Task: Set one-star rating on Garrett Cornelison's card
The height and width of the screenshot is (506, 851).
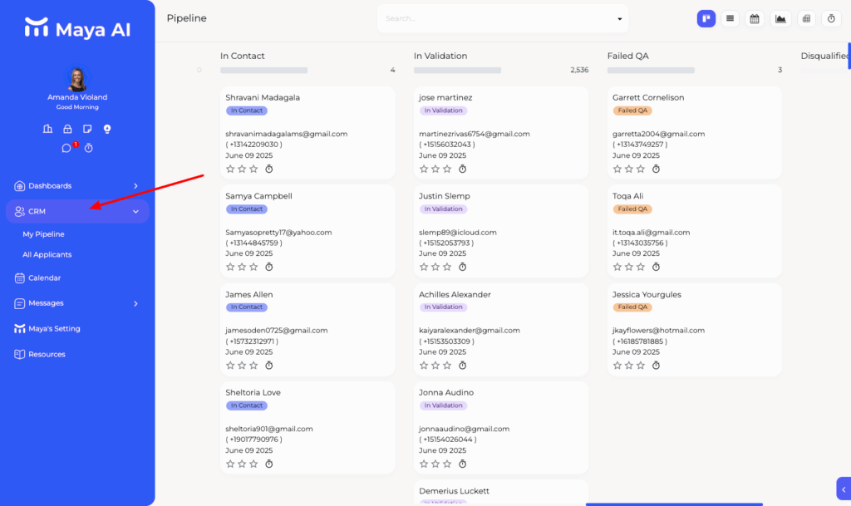Action: [x=617, y=169]
